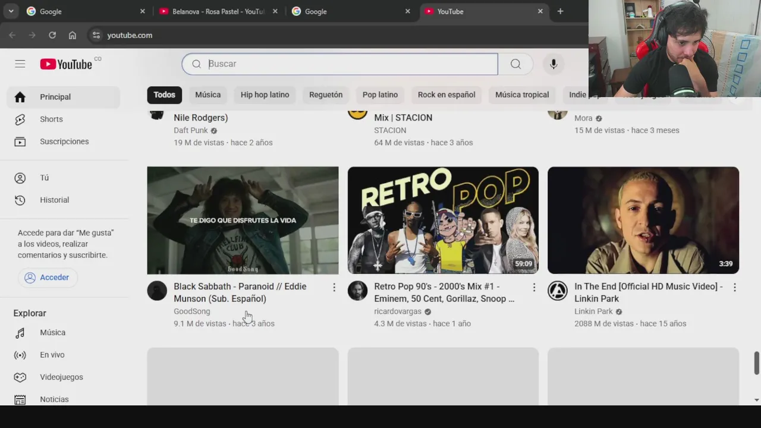
Task: Open the Black Sabbath Paranoid video thumbnail
Action: [x=243, y=221]
